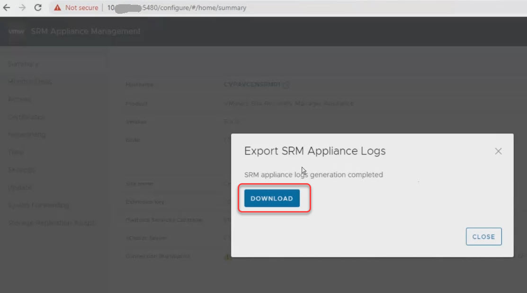Open Access in the left sidebar
527x293 pixels.
pos(19,99)
